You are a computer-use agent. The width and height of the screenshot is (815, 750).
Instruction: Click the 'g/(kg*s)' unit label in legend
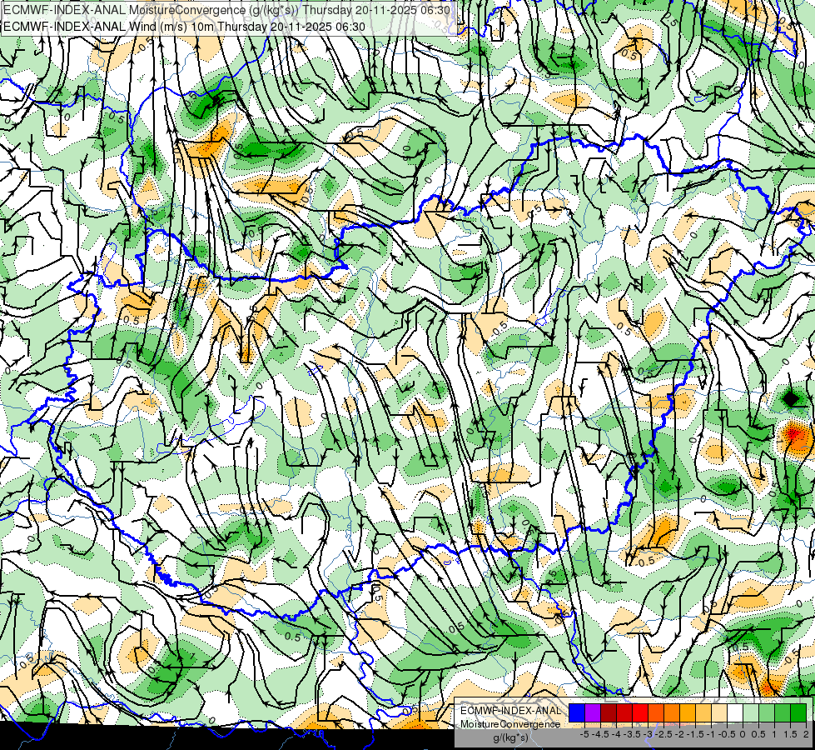pyautogui.click(x=510, y=737)
